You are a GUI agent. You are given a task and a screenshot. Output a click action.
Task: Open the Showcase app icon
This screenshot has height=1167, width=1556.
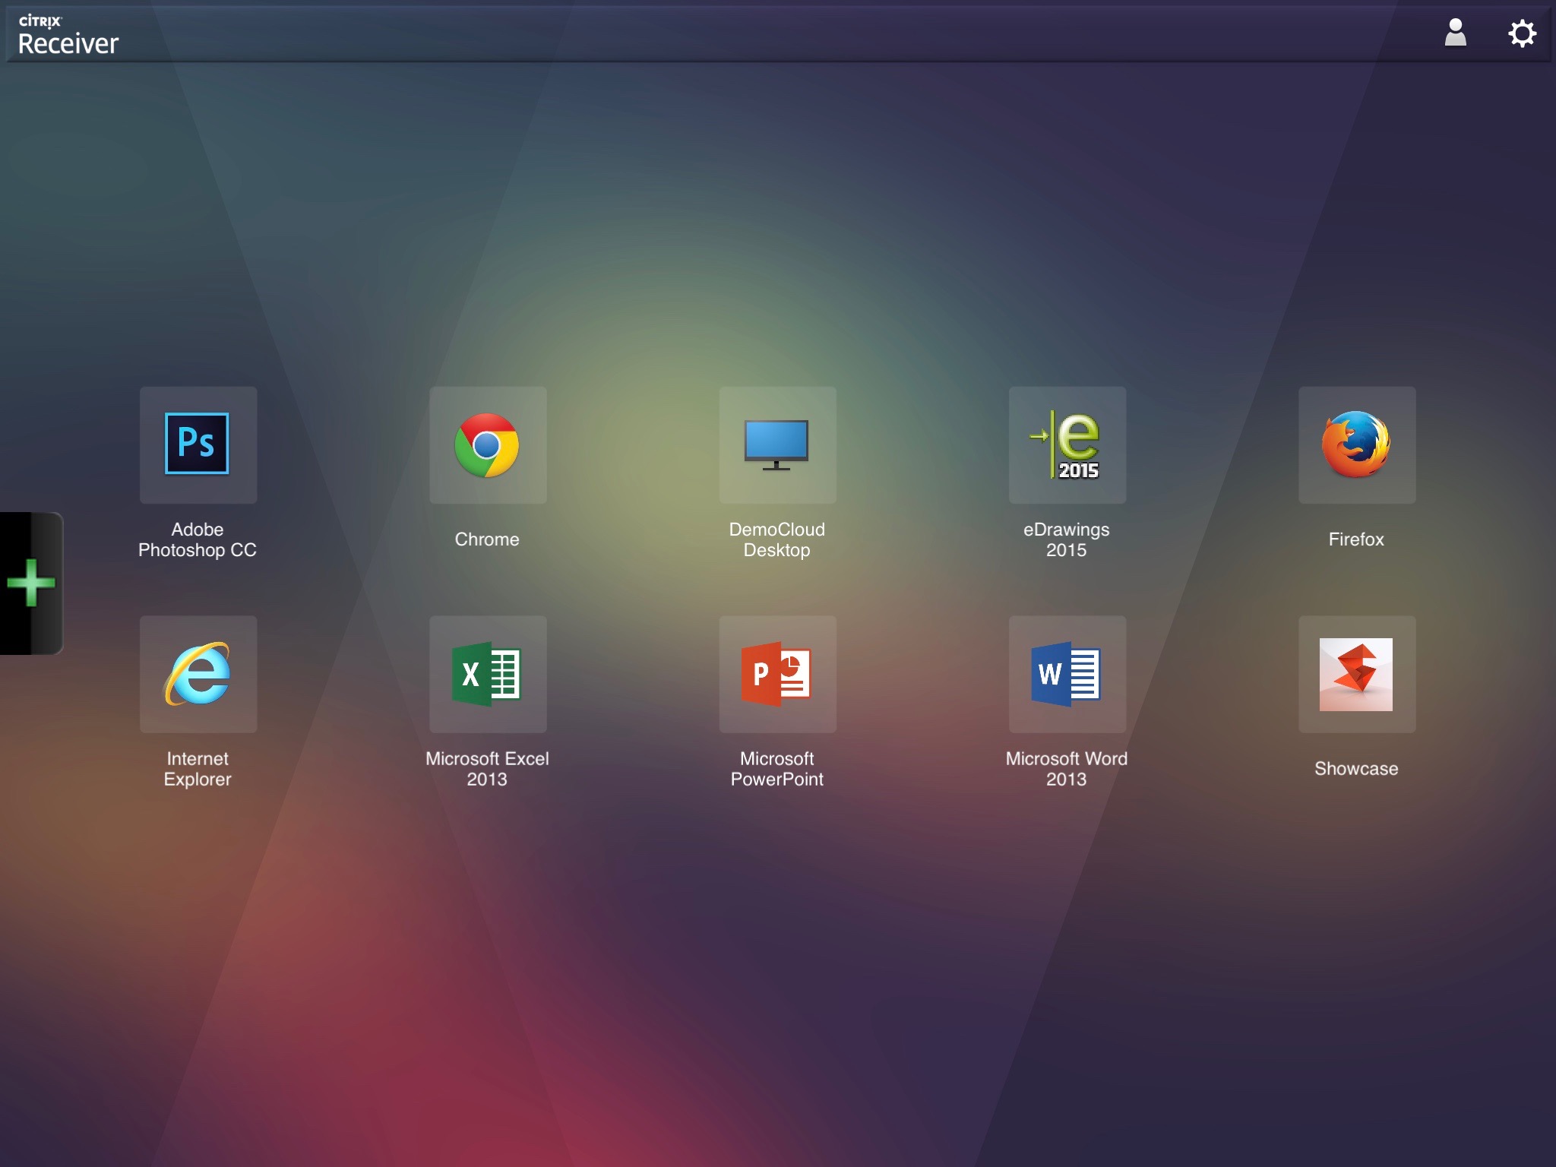point(1356,674)
